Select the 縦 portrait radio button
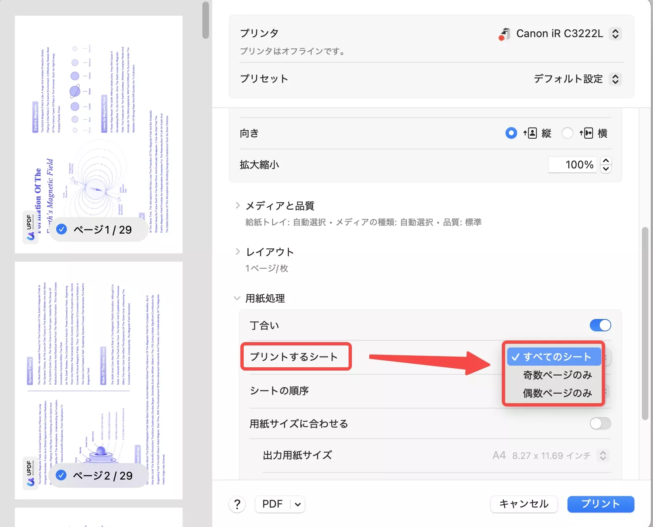 point(511,133)
